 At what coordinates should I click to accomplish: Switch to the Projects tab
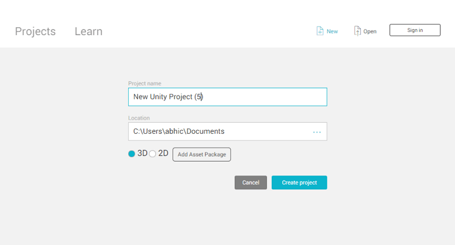[35, 31]
